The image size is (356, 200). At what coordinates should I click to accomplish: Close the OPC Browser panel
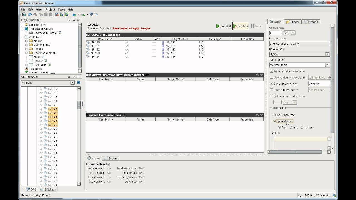coord(78,76)
